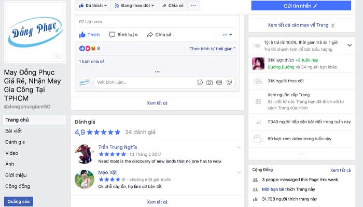Click friend avatar next to 31K lượt thích
363x207 pixels.
coord(258,64)
